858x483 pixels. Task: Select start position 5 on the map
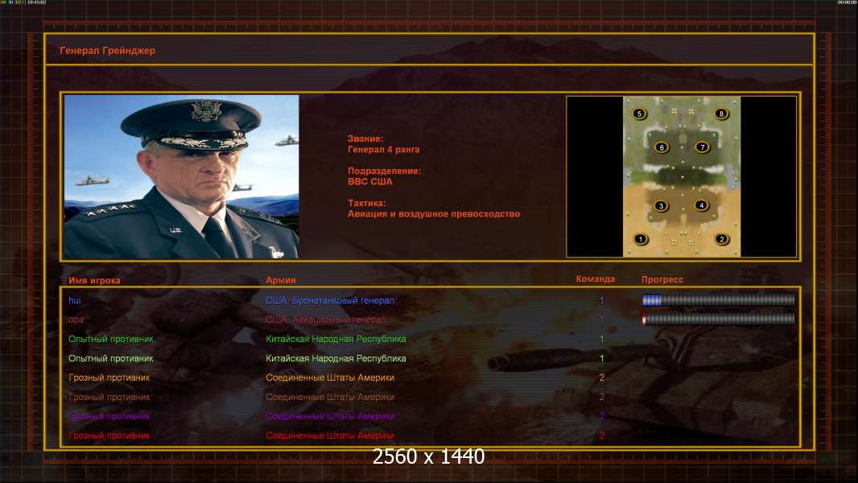point(639,114)
